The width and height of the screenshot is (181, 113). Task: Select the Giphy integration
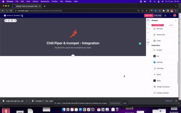[x=164, y=80]
